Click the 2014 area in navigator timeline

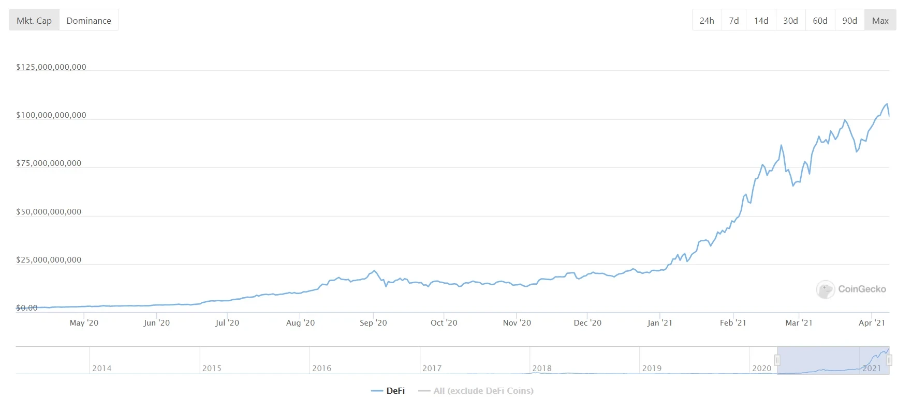click(102, 368)
